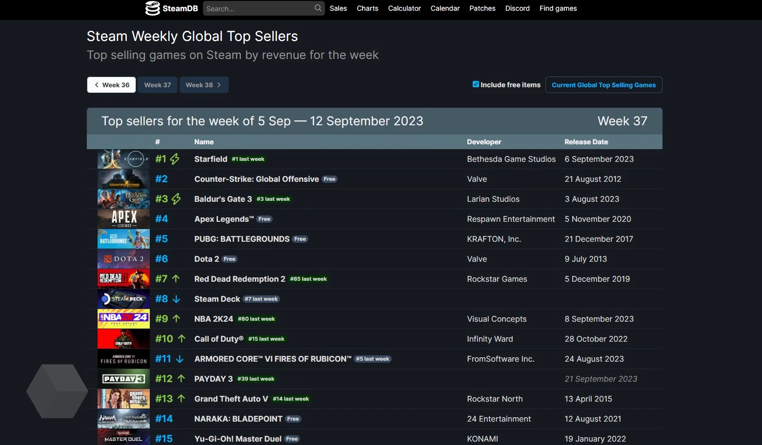Viewport: 762px width, 445px height.
Task: Open the NBA 2K24 link
Action: (214, 319)
